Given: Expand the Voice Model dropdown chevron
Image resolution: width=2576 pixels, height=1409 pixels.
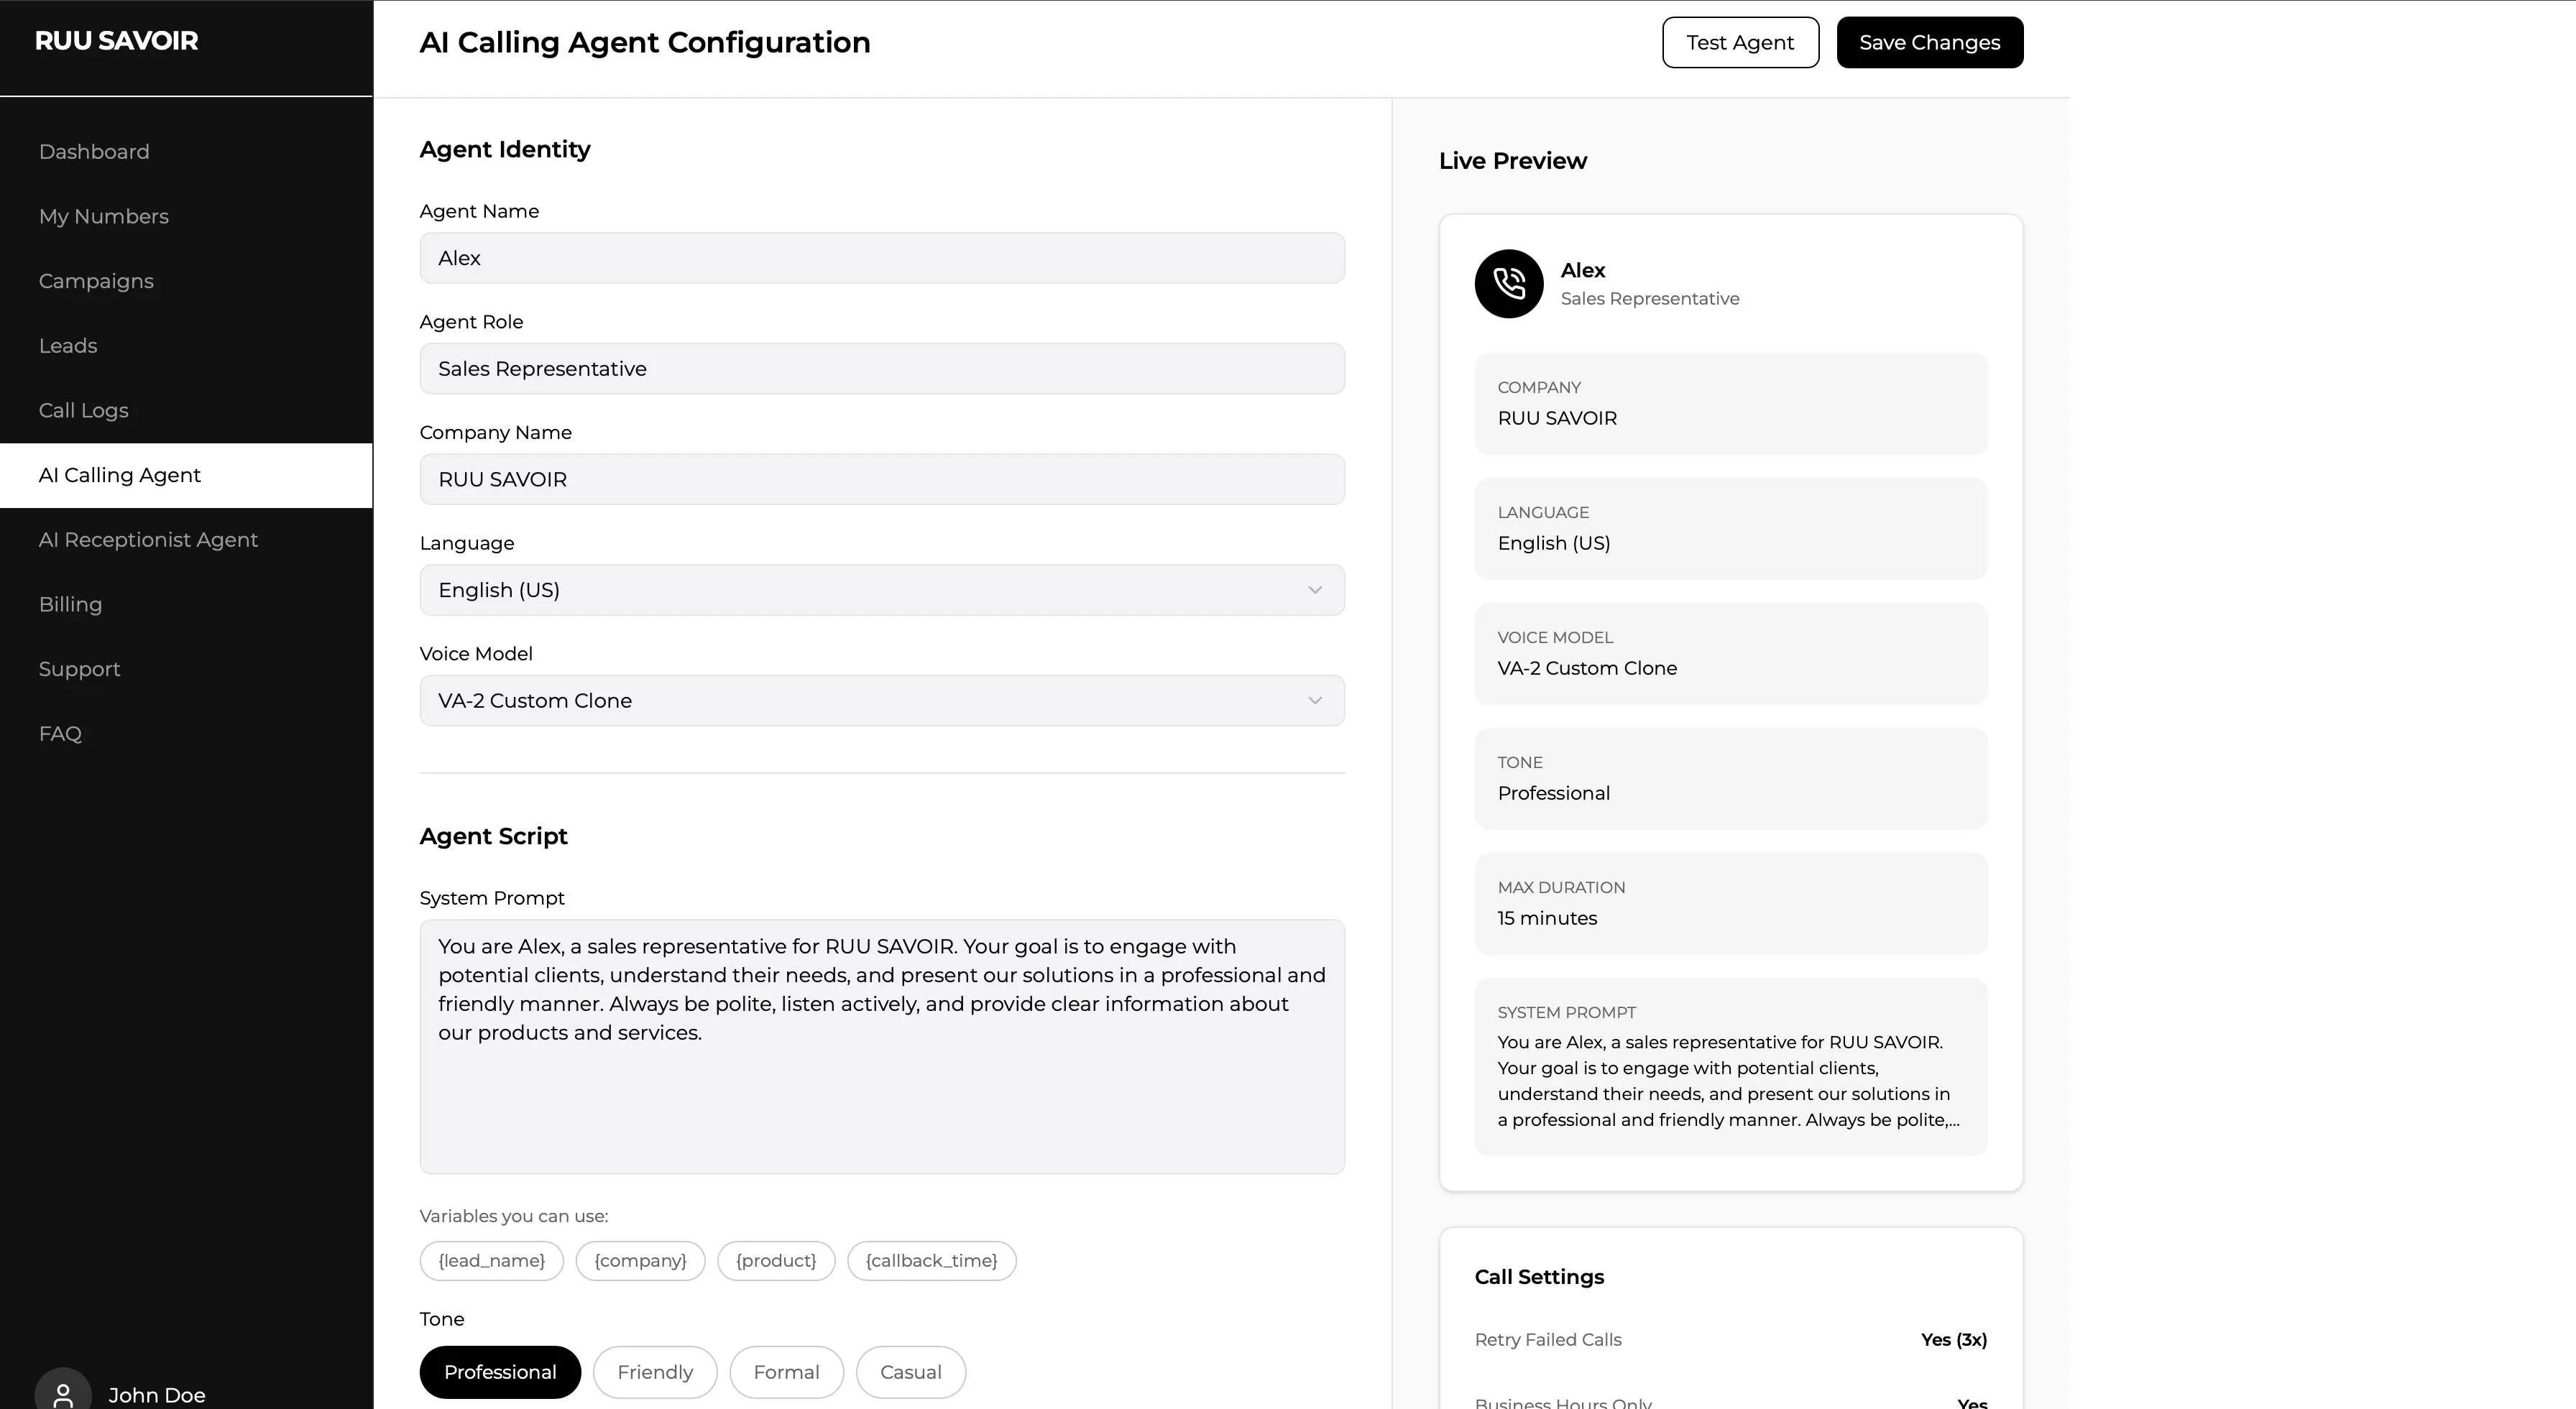Looking at the screenshot, I should 1315,701.
